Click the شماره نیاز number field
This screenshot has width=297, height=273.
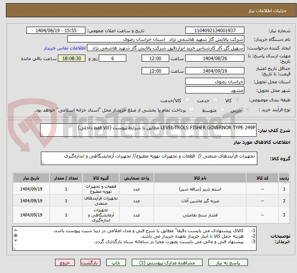[x=215, y=31]
